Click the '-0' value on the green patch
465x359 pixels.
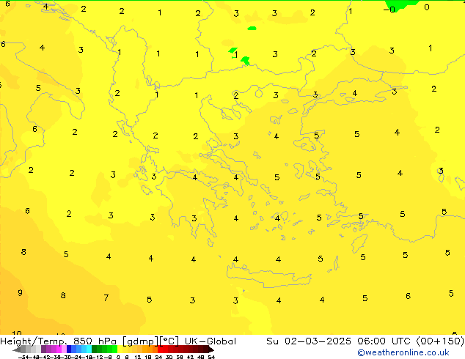pos(389,10)
